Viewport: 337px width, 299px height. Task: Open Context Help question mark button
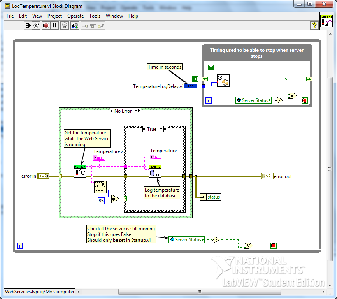[x=314, y=25]
